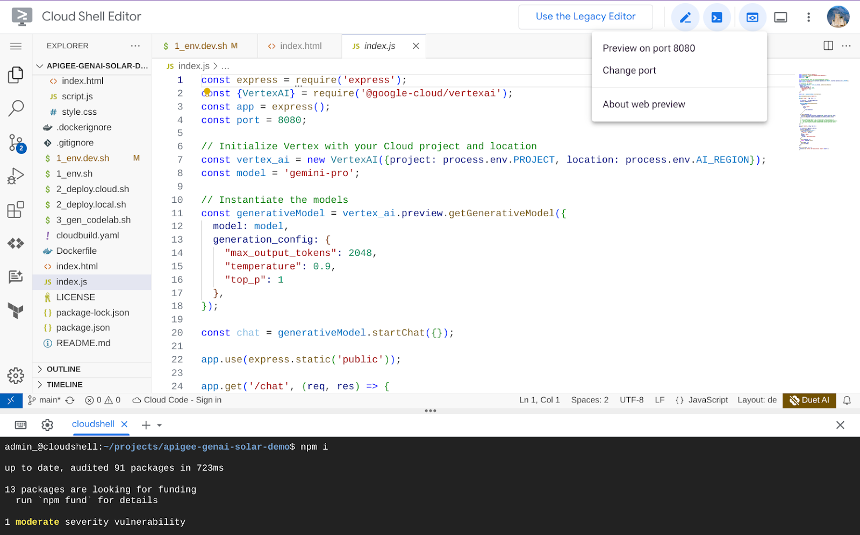Click the terminal resize handle dots
The image size is (860, 535).
pos(431,411)
